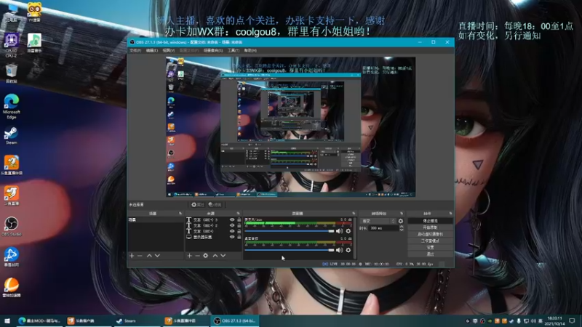Screen dimensions: 582x327
Task: Select the scene in scenes list
Action: tap(156, 220)
